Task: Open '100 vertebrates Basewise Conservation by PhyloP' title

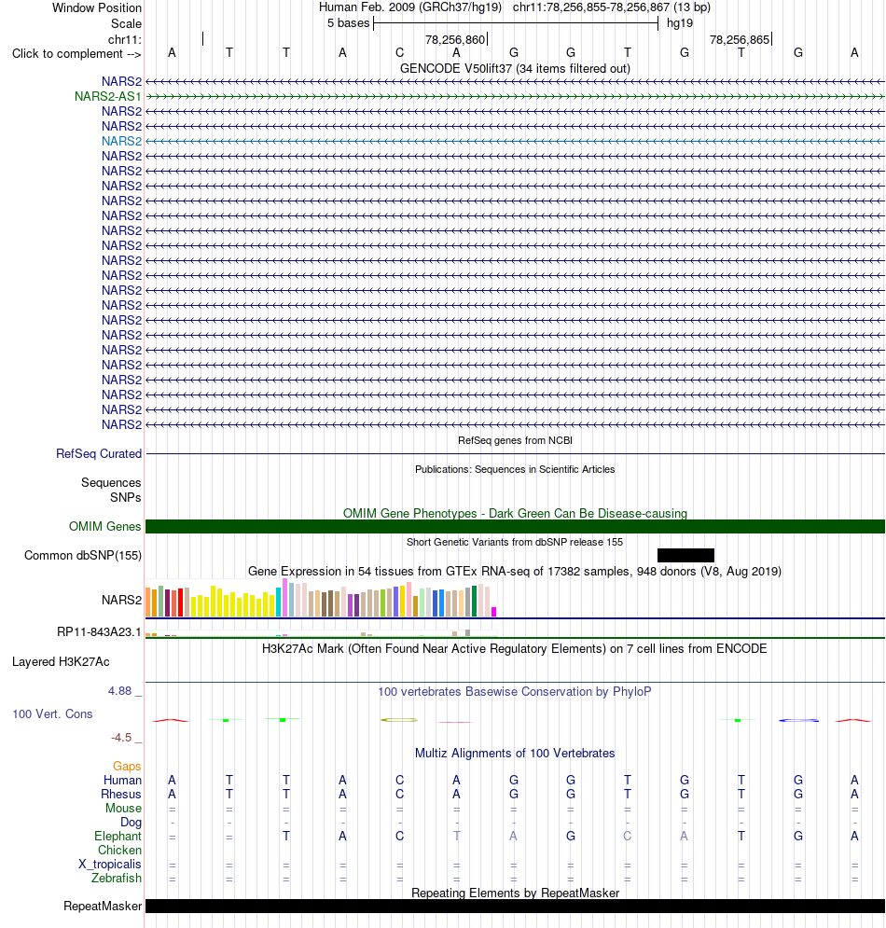Action: click(515, 692)
